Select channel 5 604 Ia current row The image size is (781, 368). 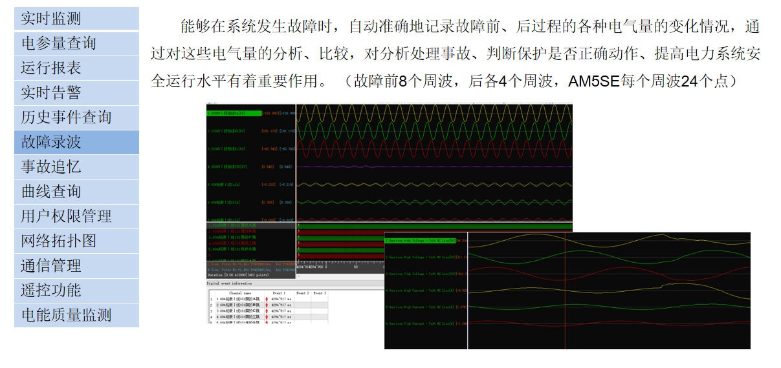click(x=250, y=184)
